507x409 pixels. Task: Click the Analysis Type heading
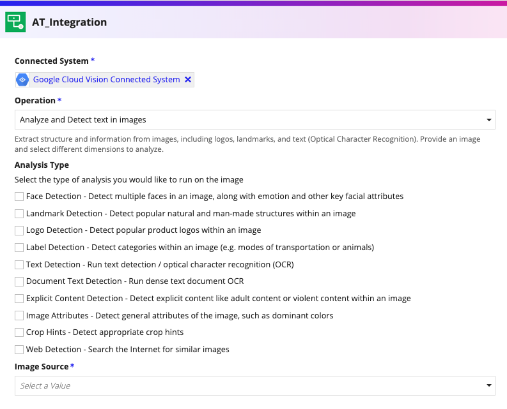pos(42,165)
